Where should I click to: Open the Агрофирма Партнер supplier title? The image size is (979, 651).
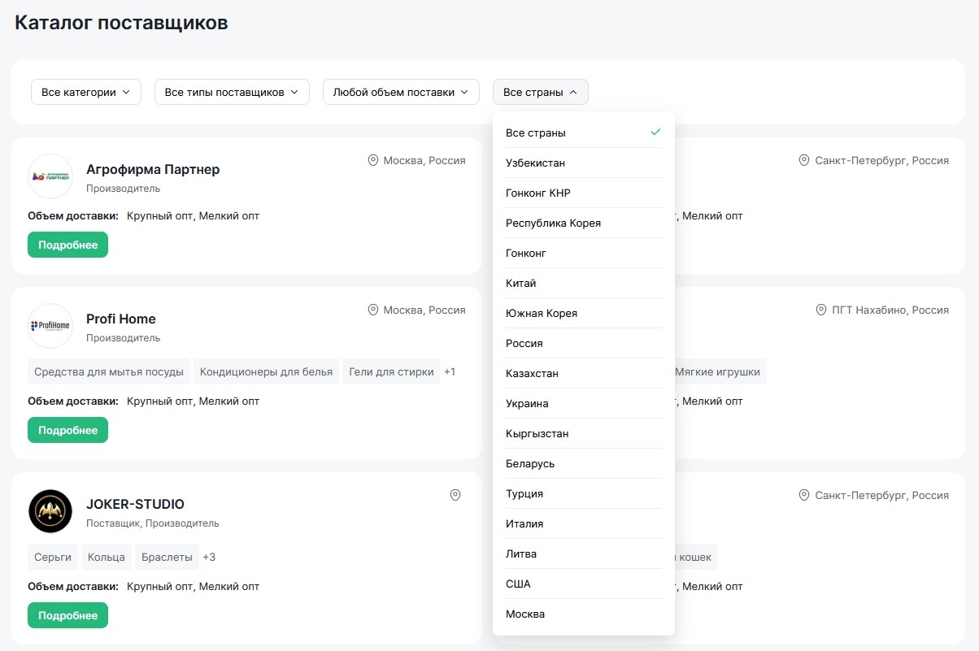[x=153, y=169]
